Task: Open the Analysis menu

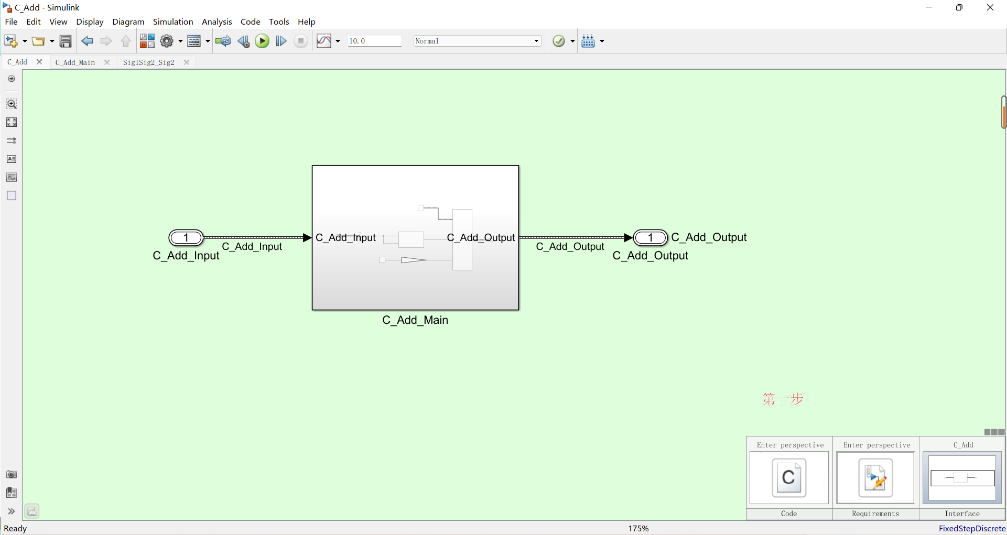Action: (x=216, y=21)
